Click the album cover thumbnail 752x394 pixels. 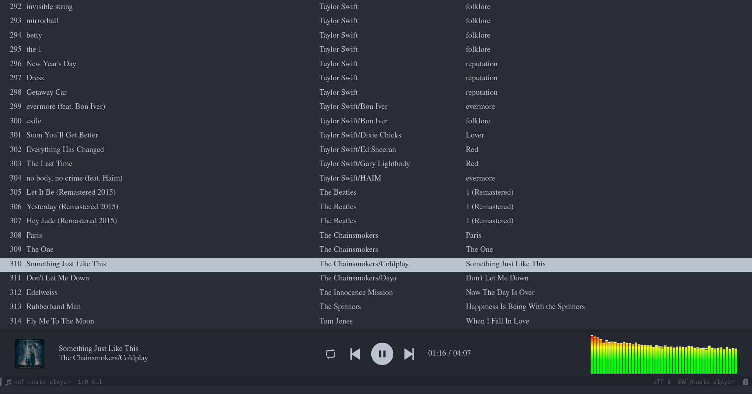29,354
